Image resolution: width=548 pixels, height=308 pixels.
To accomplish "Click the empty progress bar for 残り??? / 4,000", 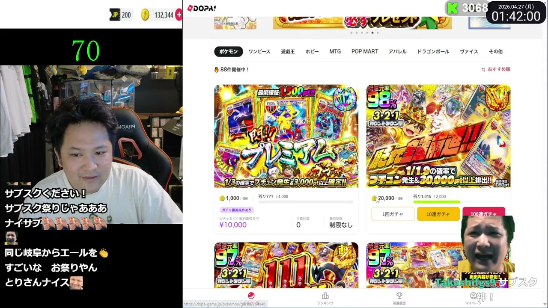I will pos(306,202).
